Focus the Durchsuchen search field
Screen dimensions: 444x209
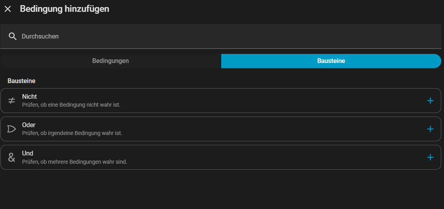tap(221, 36)
